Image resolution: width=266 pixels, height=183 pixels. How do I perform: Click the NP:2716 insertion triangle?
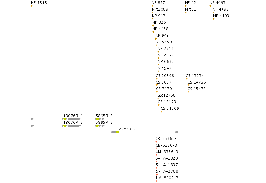pos(158,52)
